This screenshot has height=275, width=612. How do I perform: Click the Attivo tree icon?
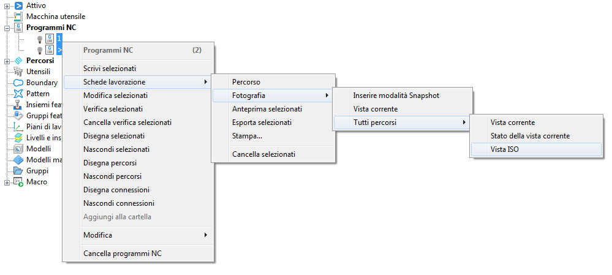[18, 6]
